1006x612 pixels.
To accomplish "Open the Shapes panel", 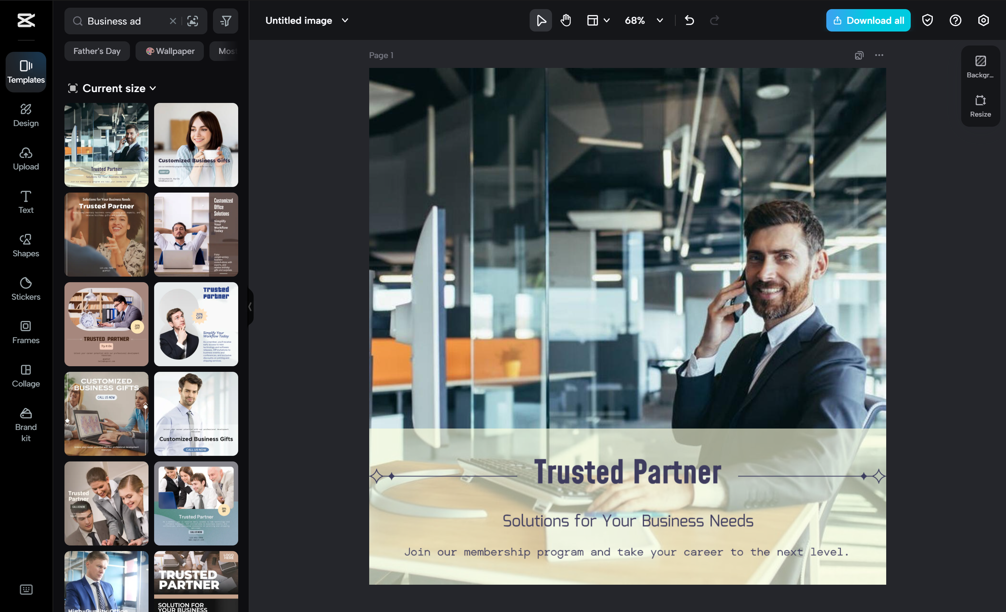I will (x=26, y=245).
